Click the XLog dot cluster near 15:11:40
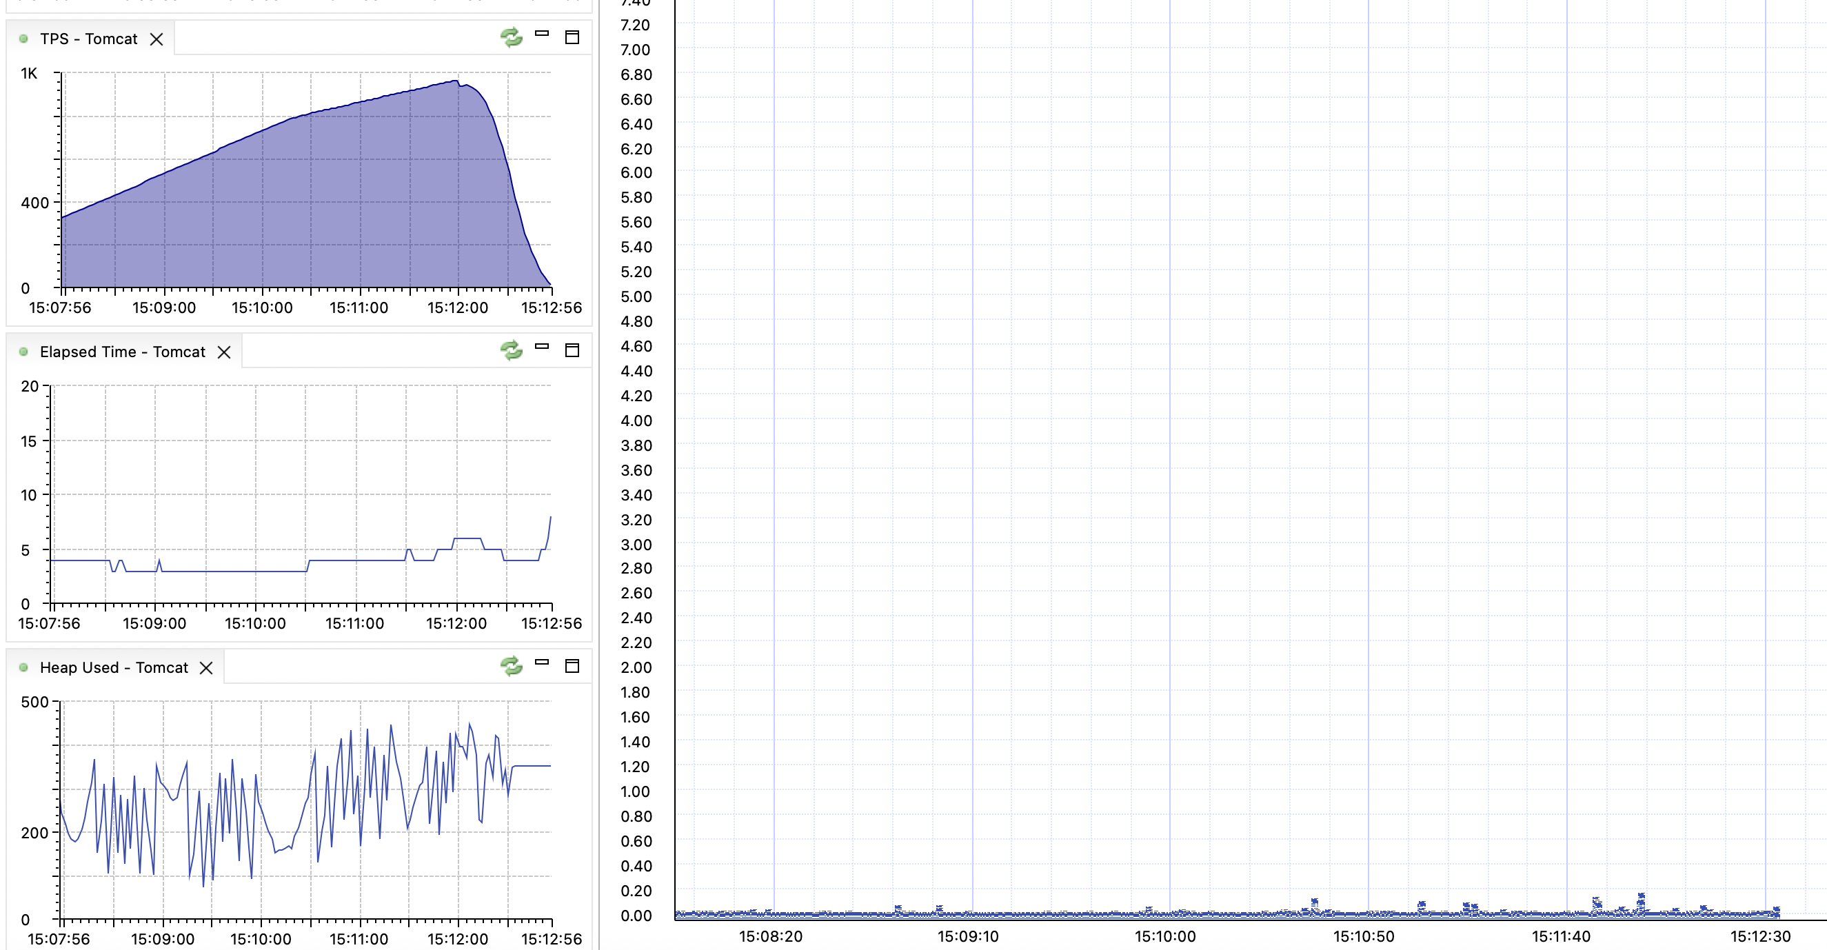The image size is (1827, 950). (x=1597, y=904)
